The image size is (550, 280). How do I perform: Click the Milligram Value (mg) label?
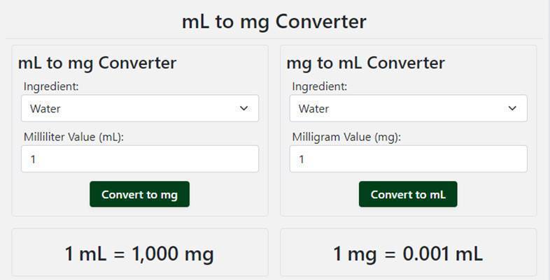pyautogui.click(x=346, y=137)
